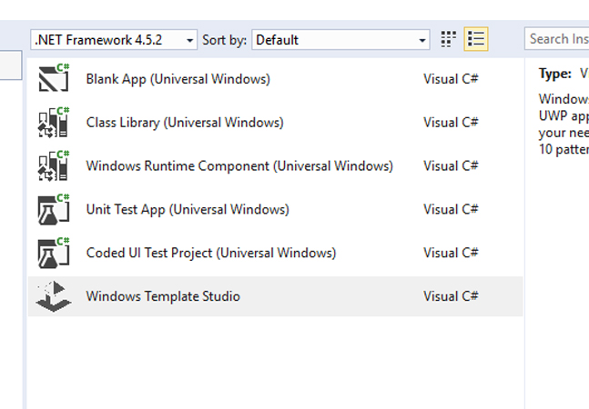
Task: Click the Unit Test App flask icon
Action: 54,210
